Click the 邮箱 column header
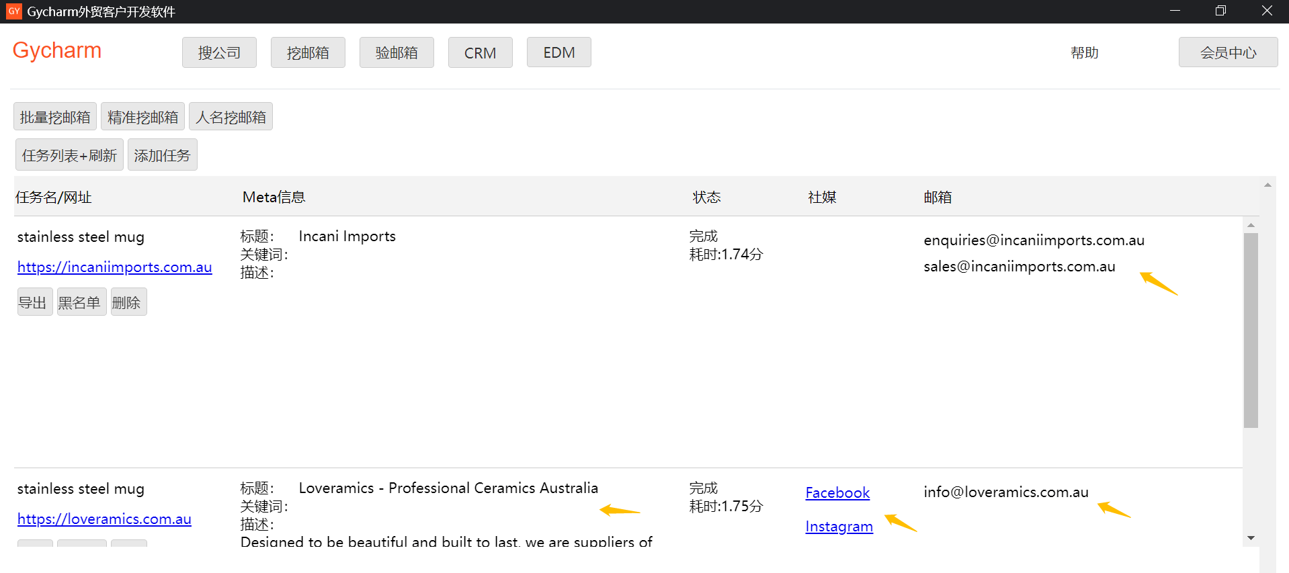Viewport: 1289px width, 573px height. click(938, 197)
